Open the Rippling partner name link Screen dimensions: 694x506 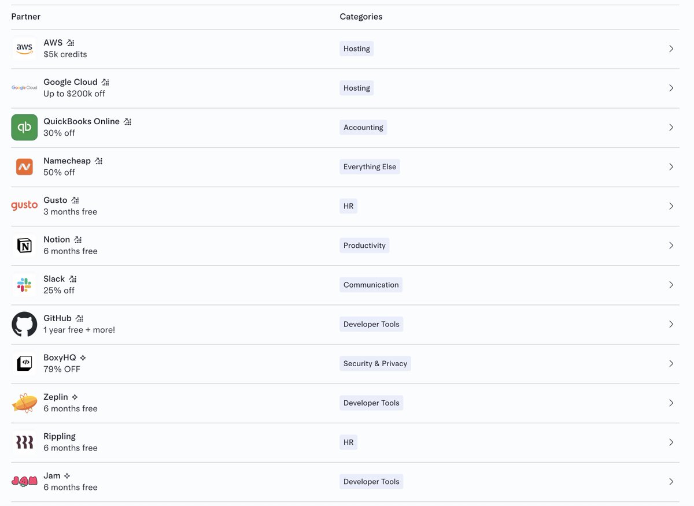(x=60, y=436)
